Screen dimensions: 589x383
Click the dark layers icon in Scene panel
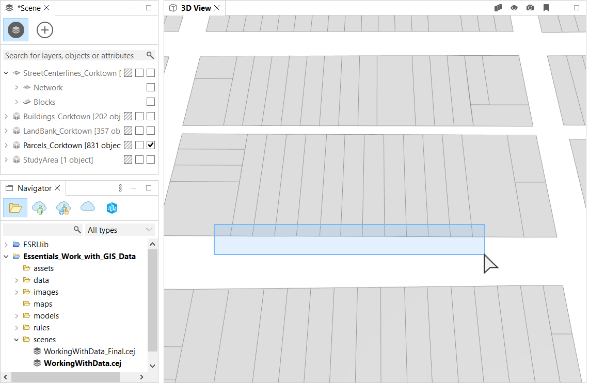point(15,29)
